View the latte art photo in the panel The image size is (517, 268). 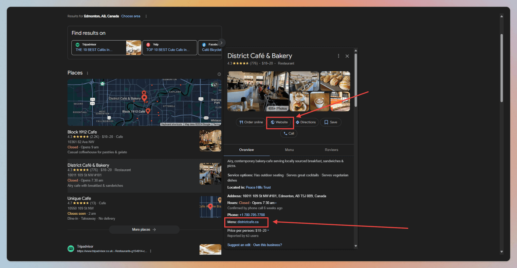click(320, 102)
